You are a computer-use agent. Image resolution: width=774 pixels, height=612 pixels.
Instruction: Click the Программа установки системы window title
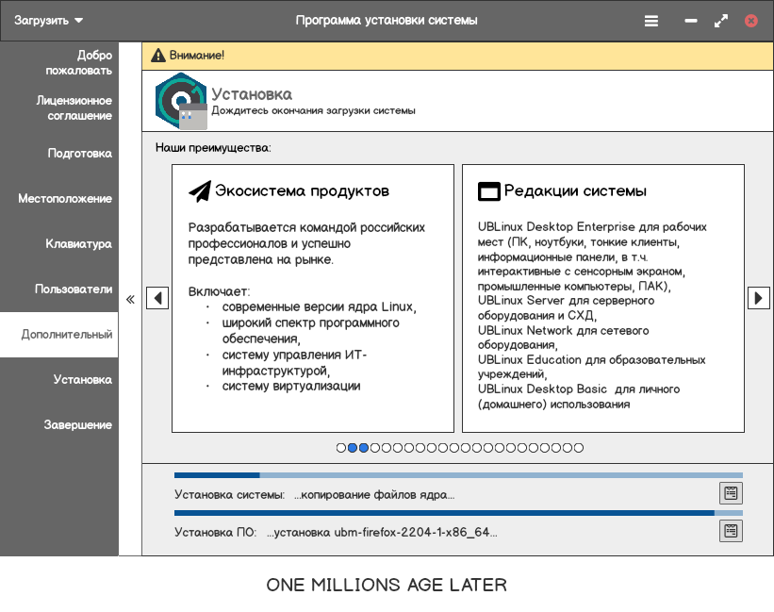(387, 21)
